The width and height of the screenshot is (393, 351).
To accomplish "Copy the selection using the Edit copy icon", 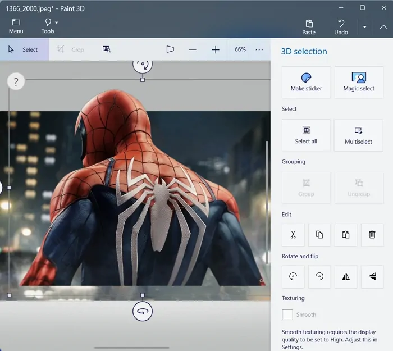I will 319,235.
